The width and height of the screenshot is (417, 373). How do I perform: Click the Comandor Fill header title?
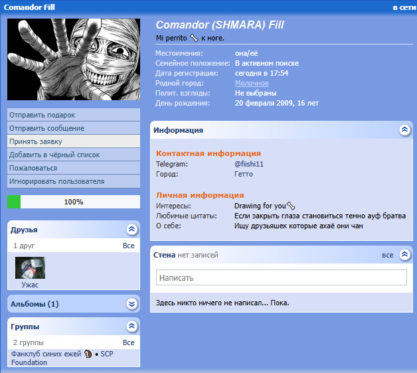pyautogui.click(x=29, y=7)
